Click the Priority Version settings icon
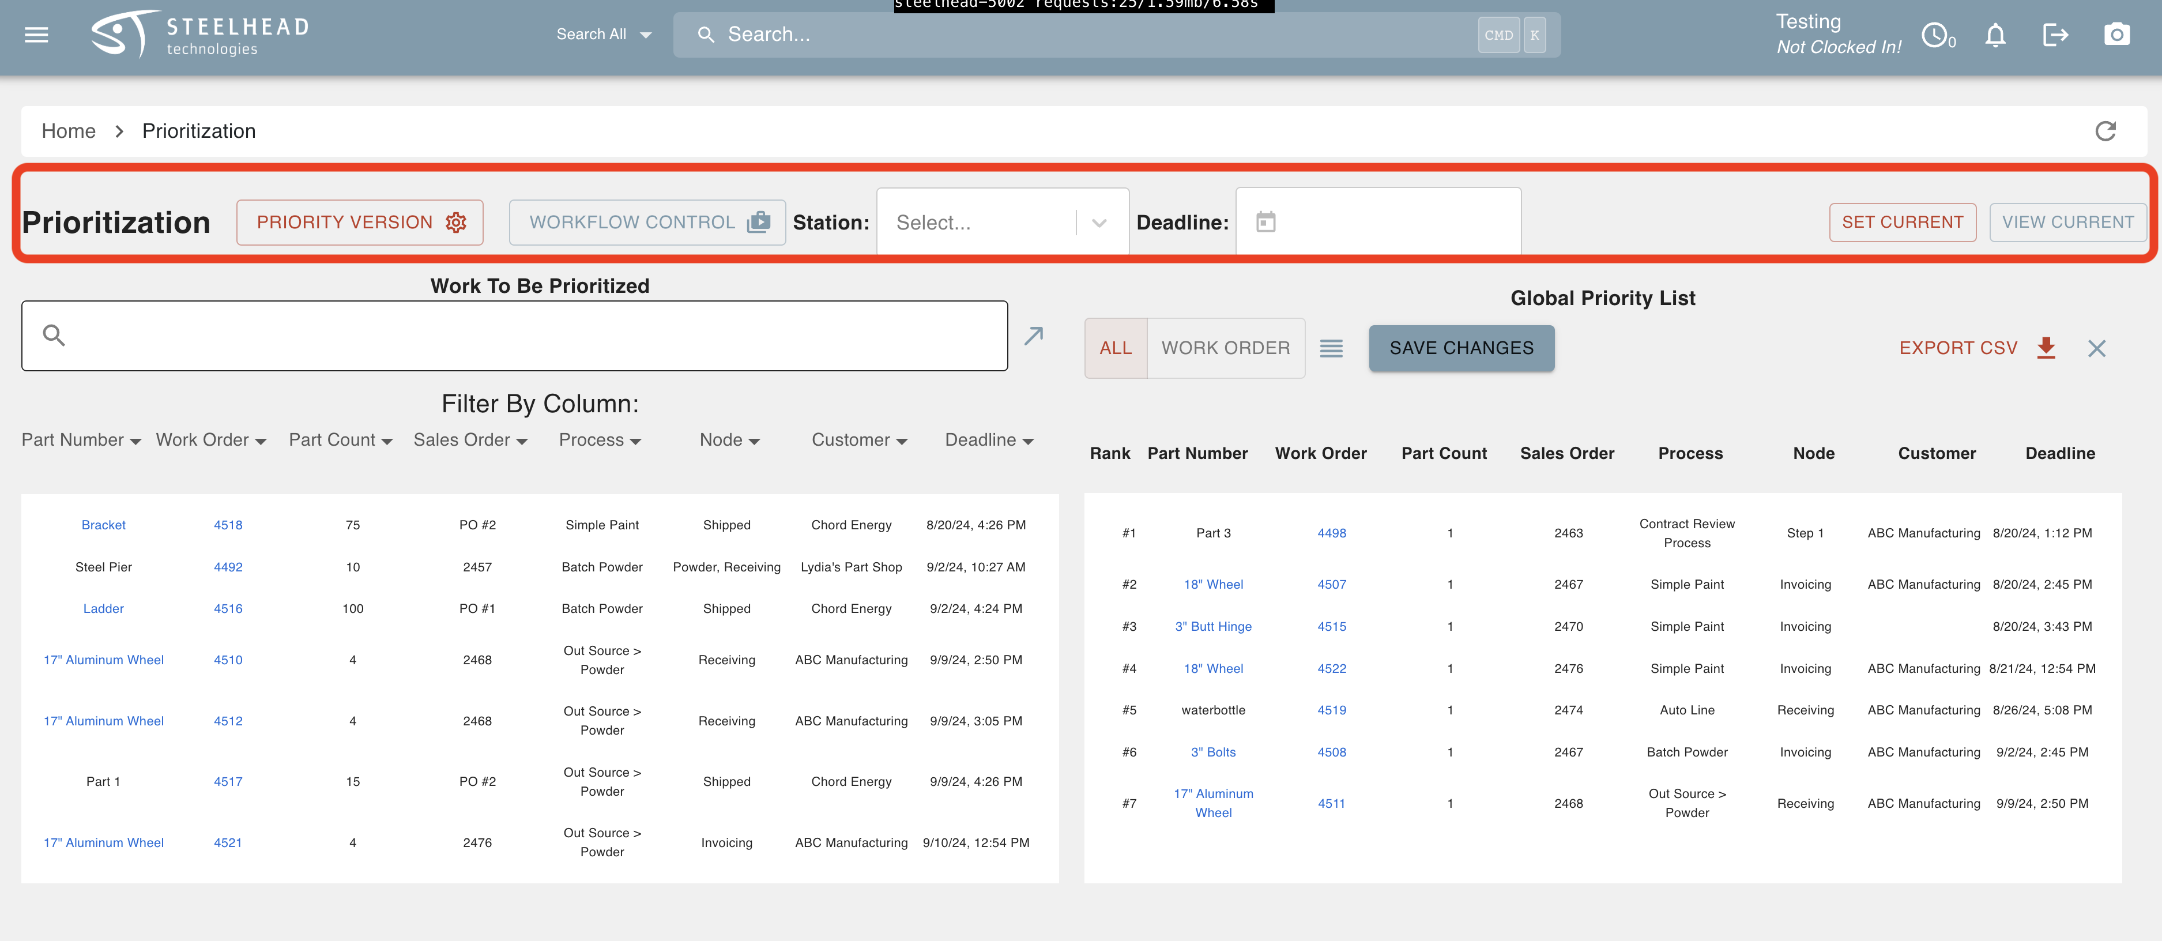 (457, 221)
